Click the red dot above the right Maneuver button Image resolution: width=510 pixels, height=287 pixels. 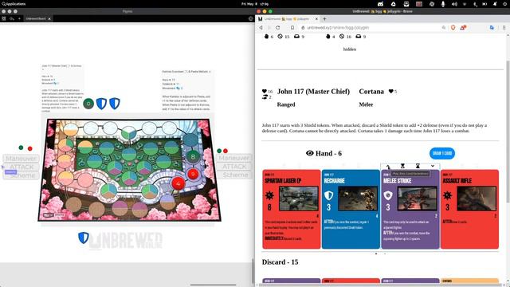click(226, 151)
